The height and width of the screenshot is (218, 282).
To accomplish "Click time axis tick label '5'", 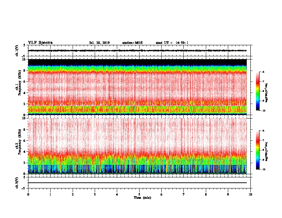I will point(139,194).
